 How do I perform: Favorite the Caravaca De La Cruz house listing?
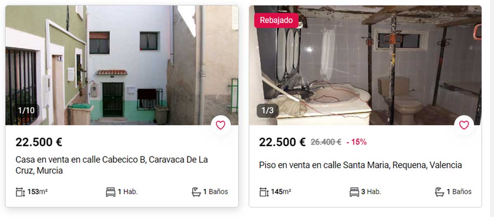pos(221,125)
